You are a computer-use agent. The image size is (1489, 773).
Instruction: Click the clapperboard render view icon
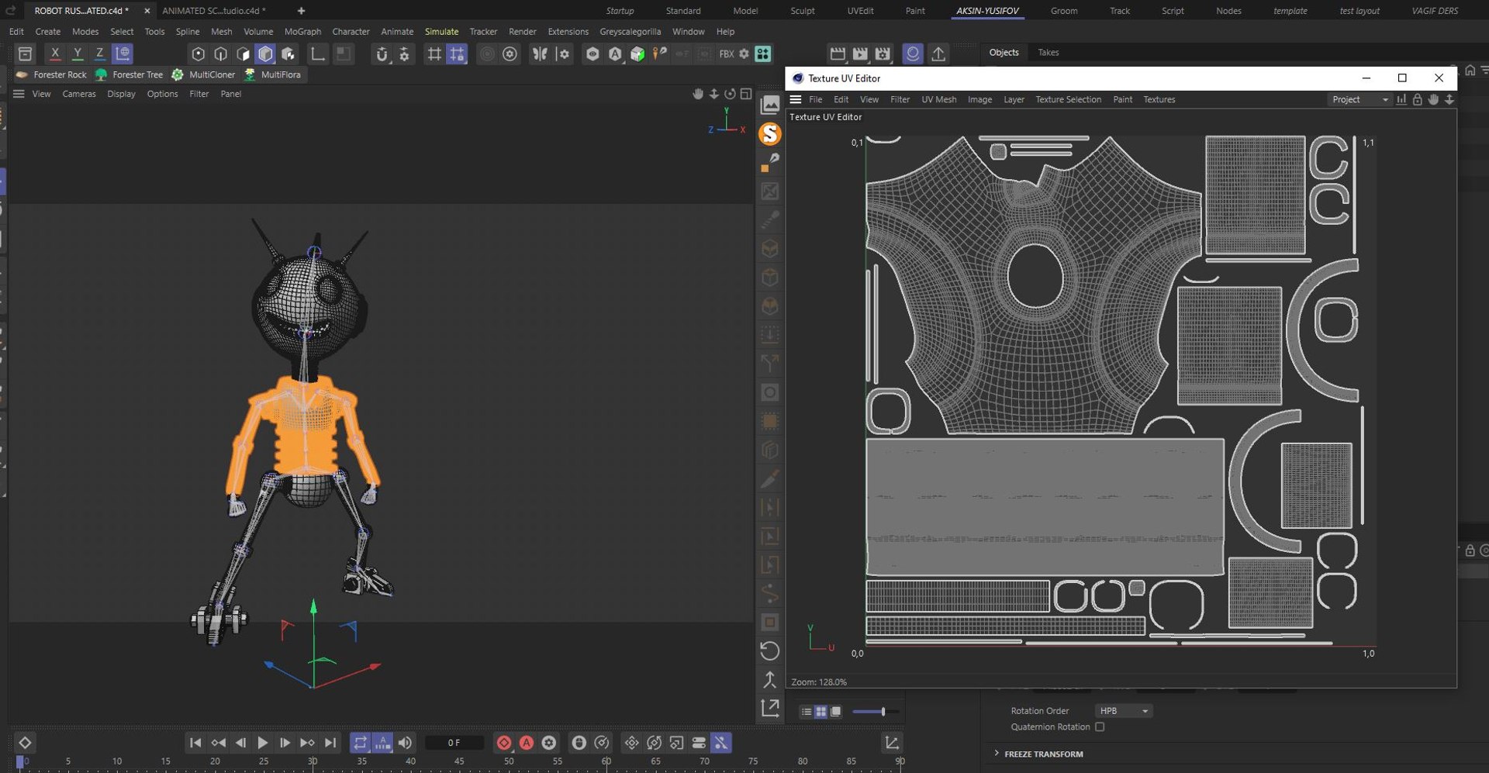pyautogui.click(x=838, y=53)
